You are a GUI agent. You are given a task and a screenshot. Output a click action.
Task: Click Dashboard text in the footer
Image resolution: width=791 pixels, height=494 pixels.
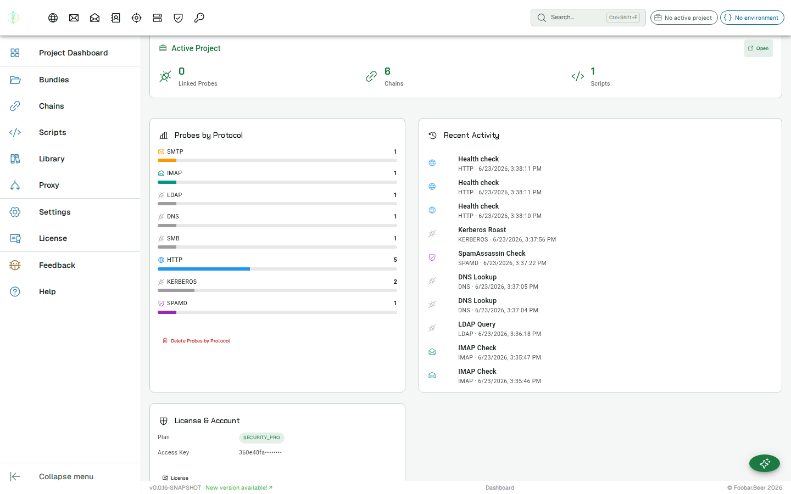click(x=500, y=487)
